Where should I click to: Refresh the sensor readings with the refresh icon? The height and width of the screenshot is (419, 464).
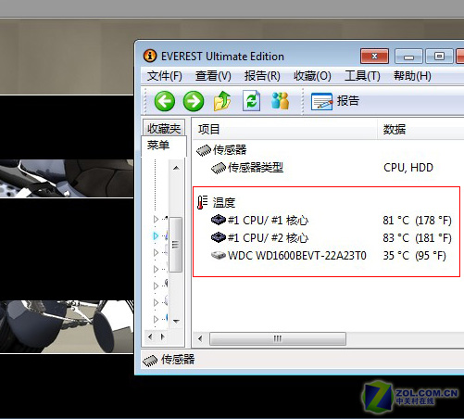click(x=251, y=101)
